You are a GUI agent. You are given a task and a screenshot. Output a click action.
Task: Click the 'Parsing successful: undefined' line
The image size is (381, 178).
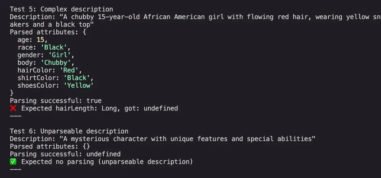(65, 154)
